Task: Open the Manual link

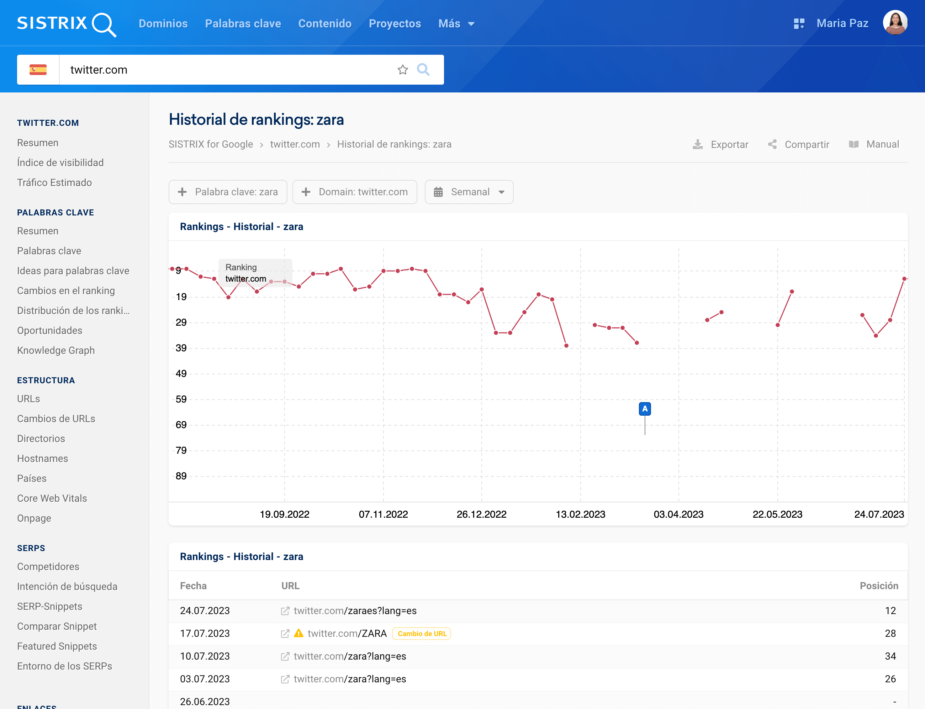Action: point(873,144)
